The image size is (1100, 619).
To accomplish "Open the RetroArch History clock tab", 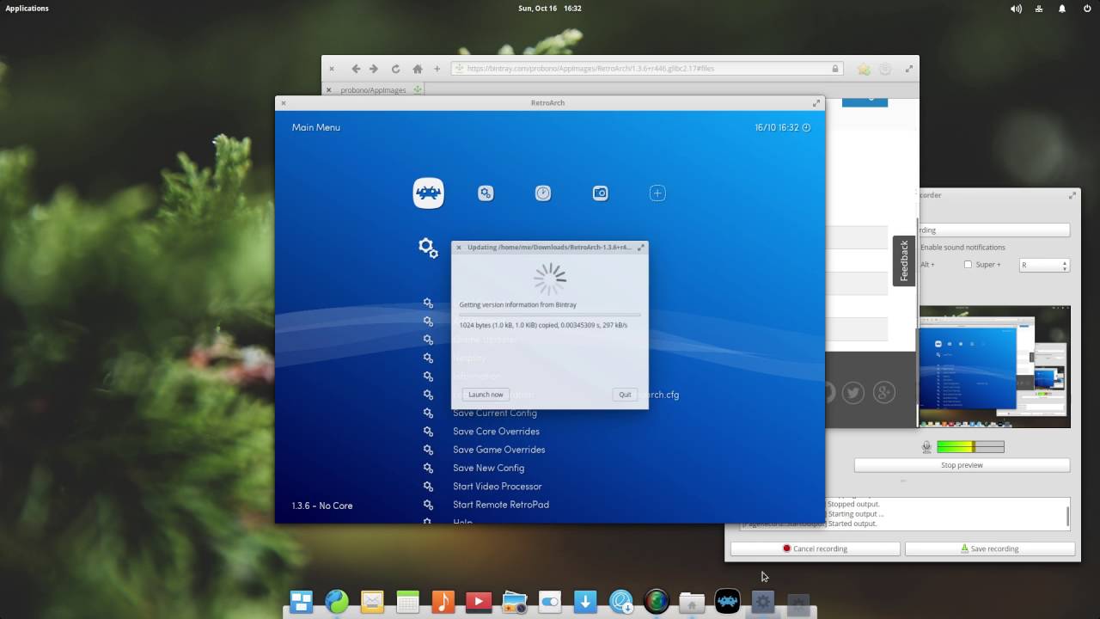I will point(543,193).
